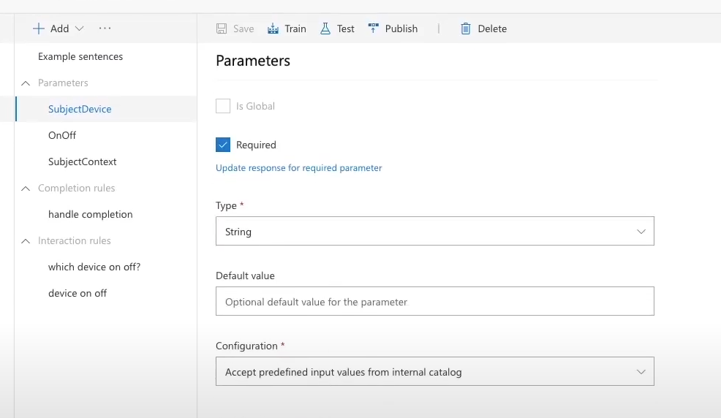Click the Interaction rules header text
The image size is (721, 418).
75,240
